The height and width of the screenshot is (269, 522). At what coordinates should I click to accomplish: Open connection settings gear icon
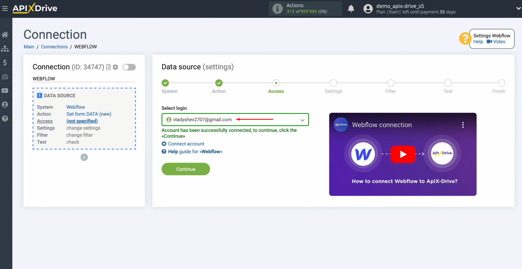(115, 67)
